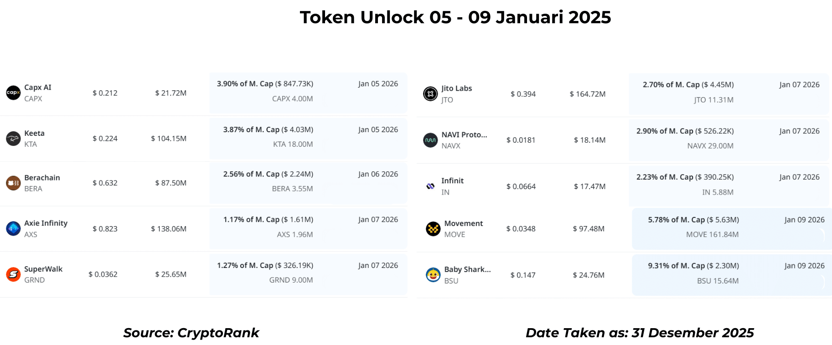This screenshot has height=345, width=832.
Task: Click the Axie Infinity name text
Action: click(46, 223)
